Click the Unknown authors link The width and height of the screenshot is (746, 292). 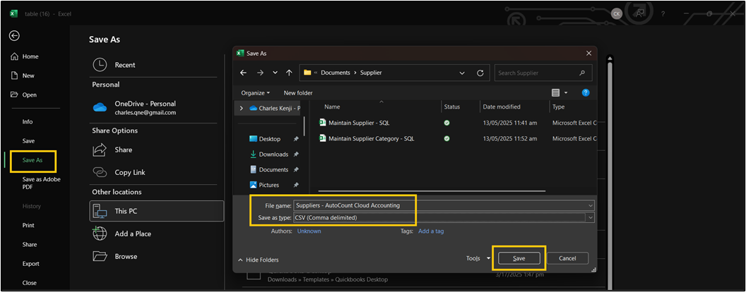coord(309,231)
